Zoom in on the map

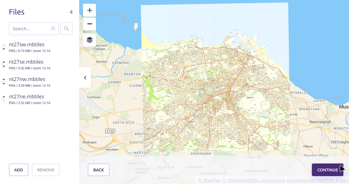point(90,10)
